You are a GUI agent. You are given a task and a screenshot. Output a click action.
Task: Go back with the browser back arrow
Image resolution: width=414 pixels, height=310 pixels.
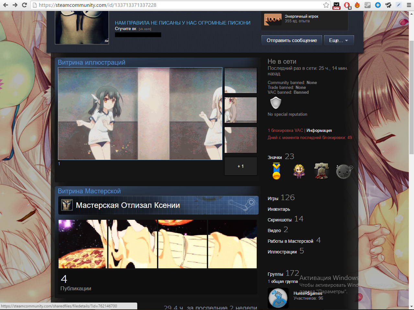click(6, 5)
